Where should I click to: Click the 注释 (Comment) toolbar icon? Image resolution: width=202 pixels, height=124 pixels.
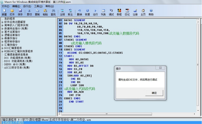62,11
